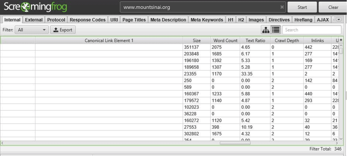Click the plus icon to add columns
Screen dimensions: 347x156
tap(341, 40)
